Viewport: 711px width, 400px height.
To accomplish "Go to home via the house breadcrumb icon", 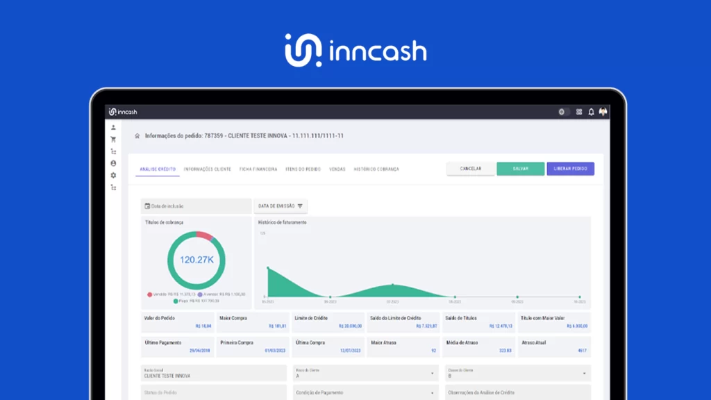I will [137, 135].
